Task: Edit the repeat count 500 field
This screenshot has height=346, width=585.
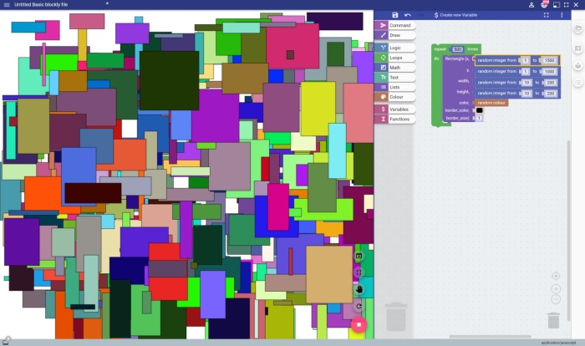Action: point(457,49)
